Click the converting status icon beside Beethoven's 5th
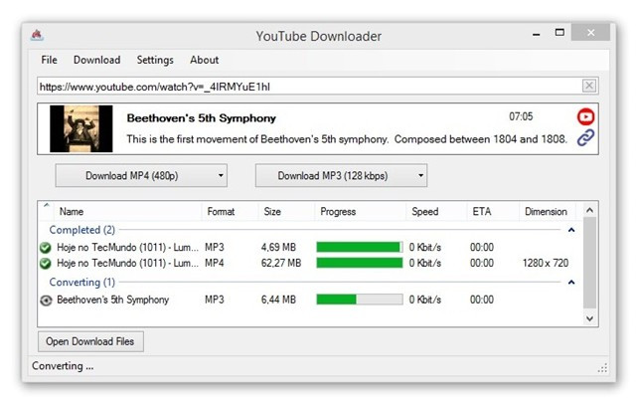638x406 pixels. tap(46, 301)
